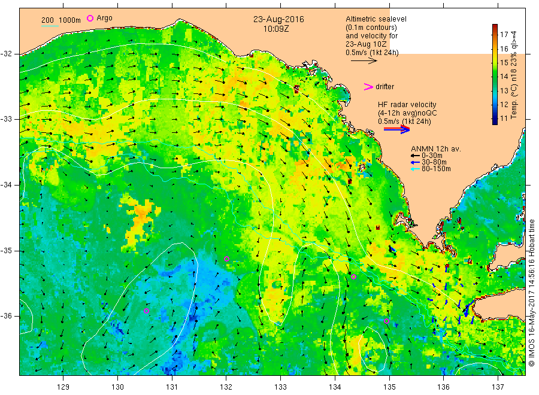Click latitude label -34 on the axis

point(6,185)
